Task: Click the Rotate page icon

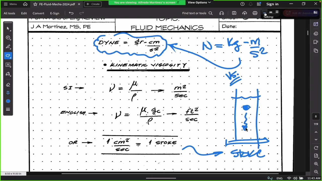Action: 316,148
